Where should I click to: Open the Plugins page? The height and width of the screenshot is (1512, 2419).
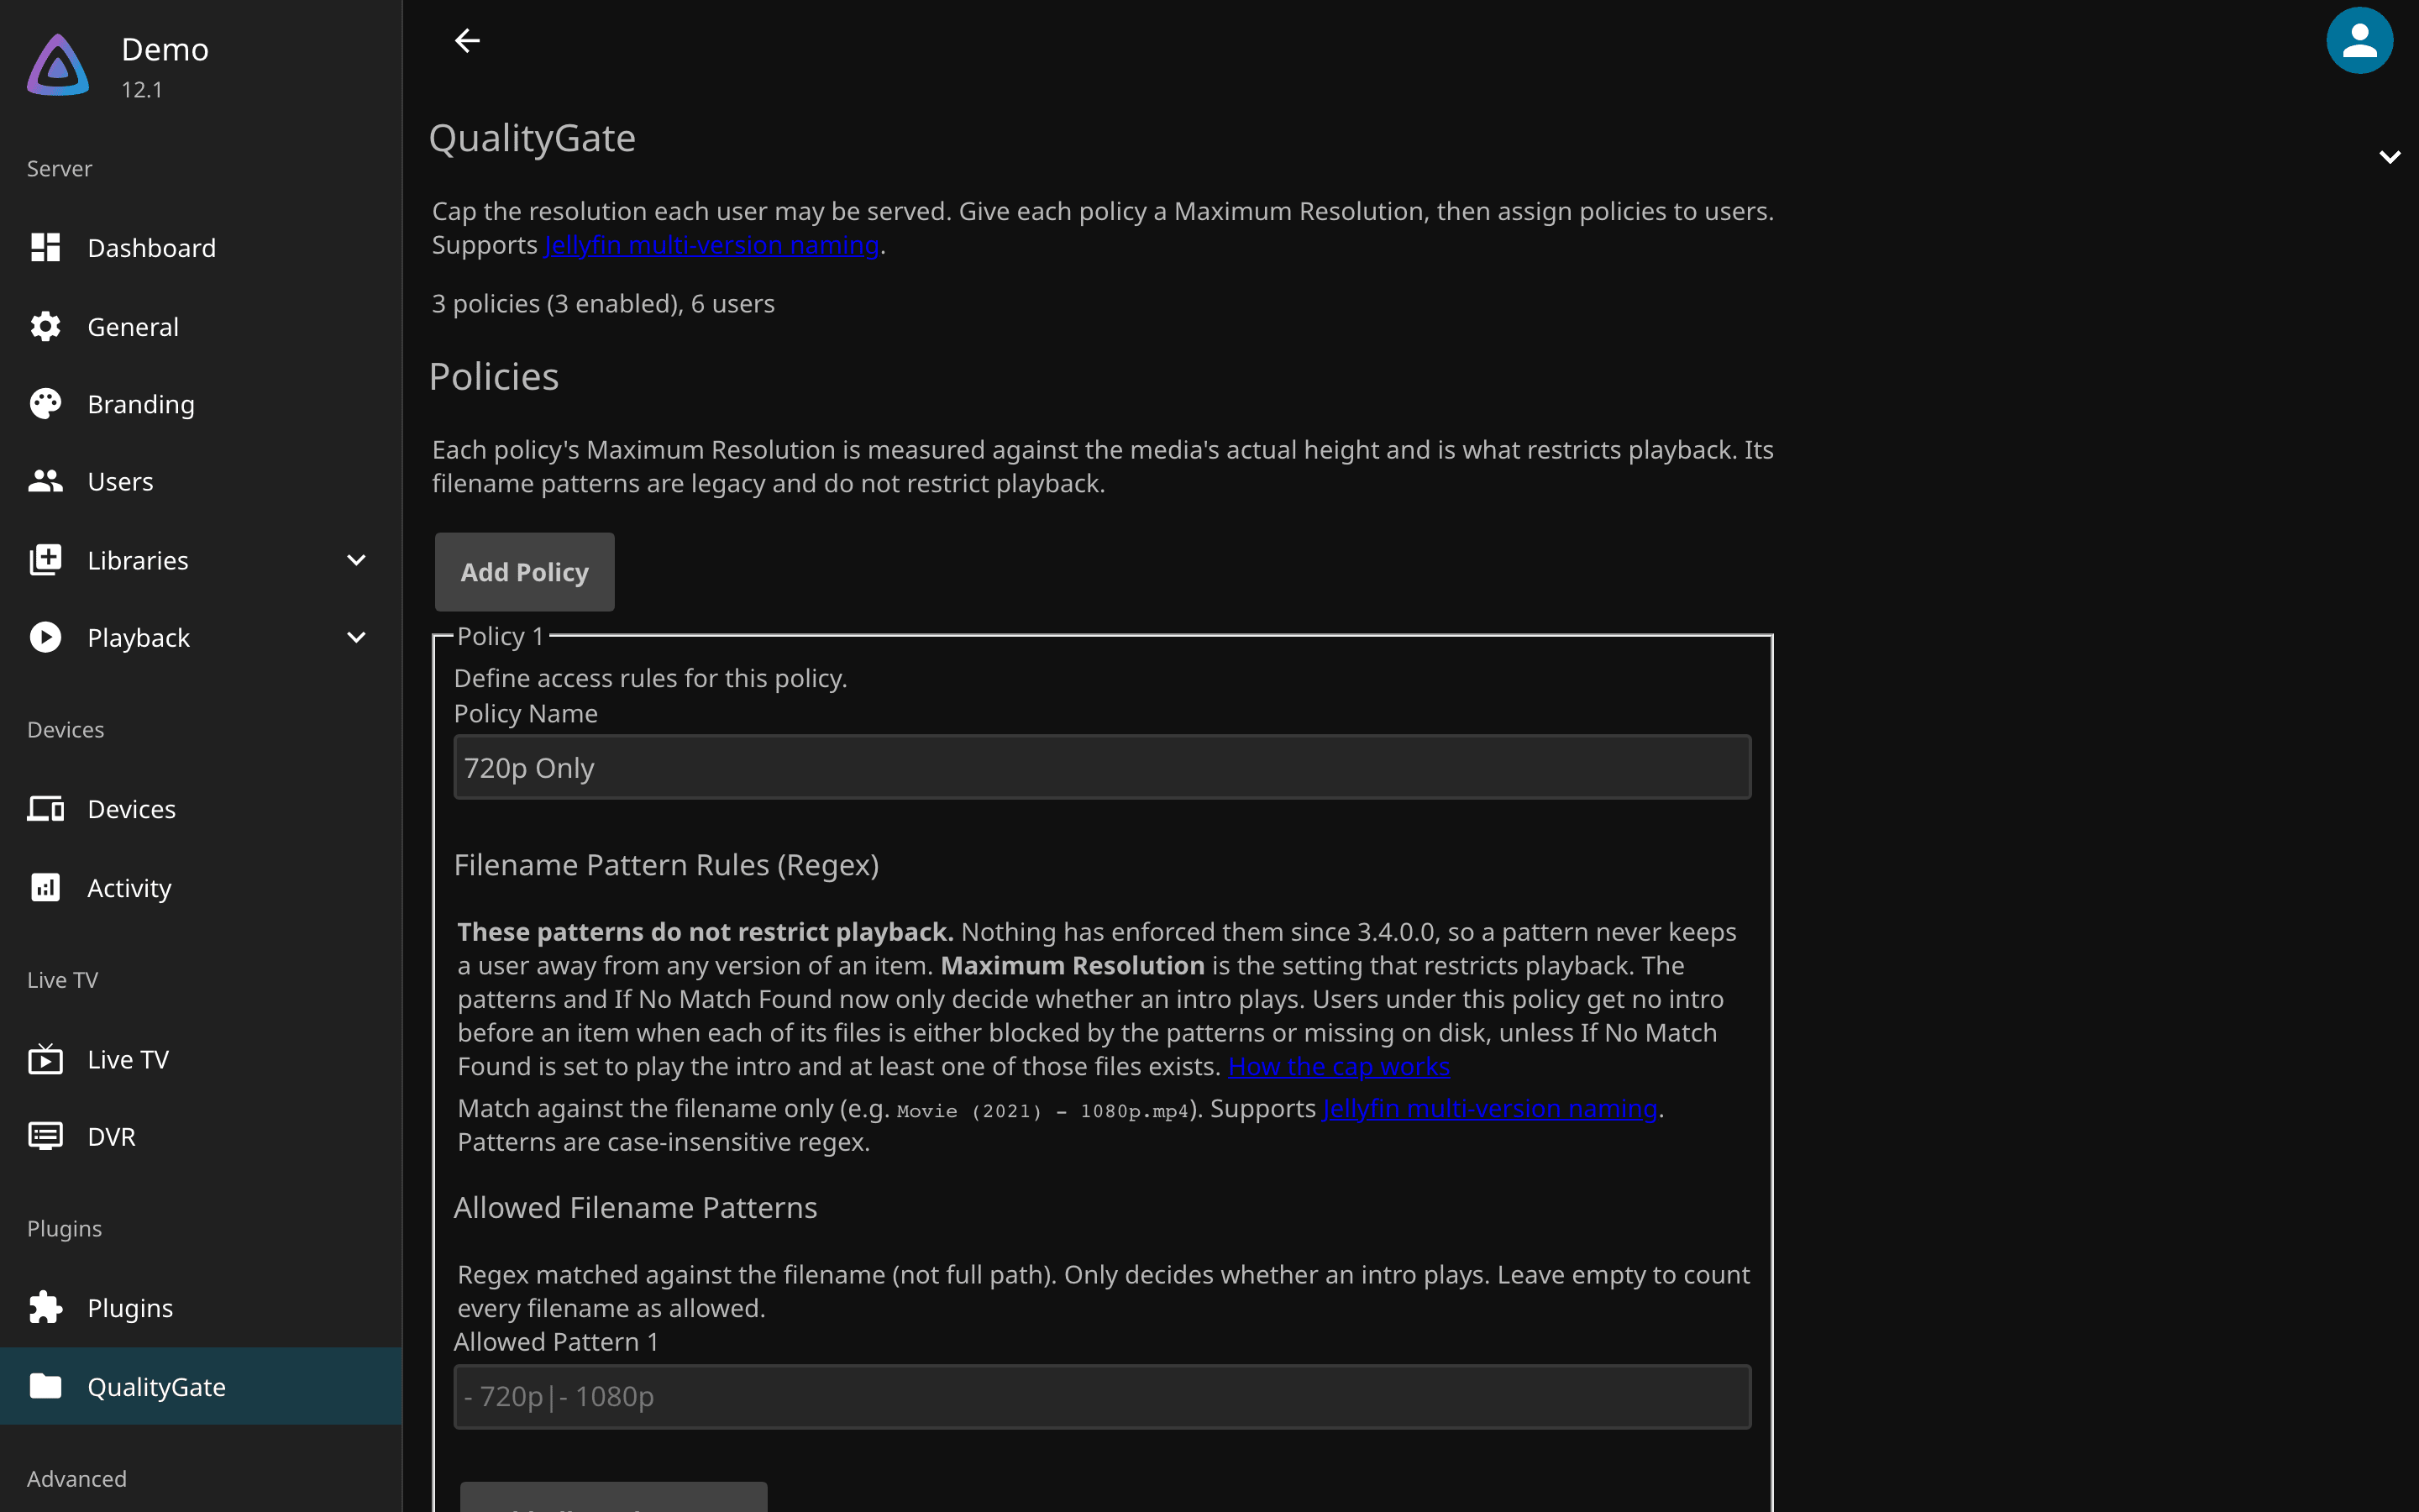[x=201, y=1307]
